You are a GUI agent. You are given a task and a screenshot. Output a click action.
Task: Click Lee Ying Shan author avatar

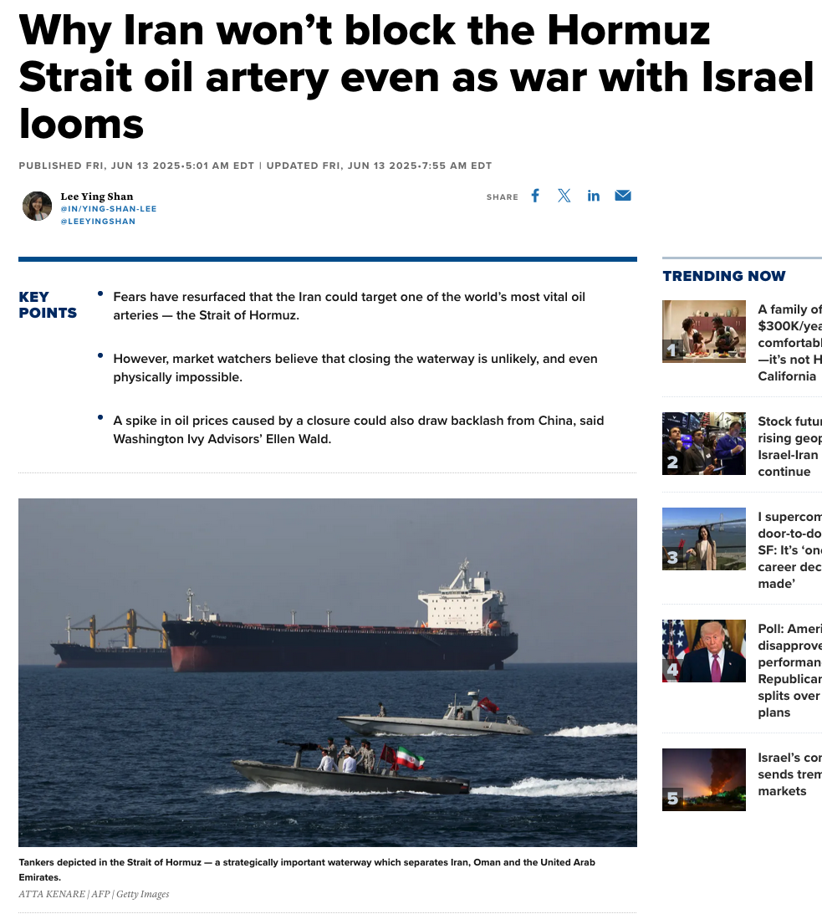point(38,206)
